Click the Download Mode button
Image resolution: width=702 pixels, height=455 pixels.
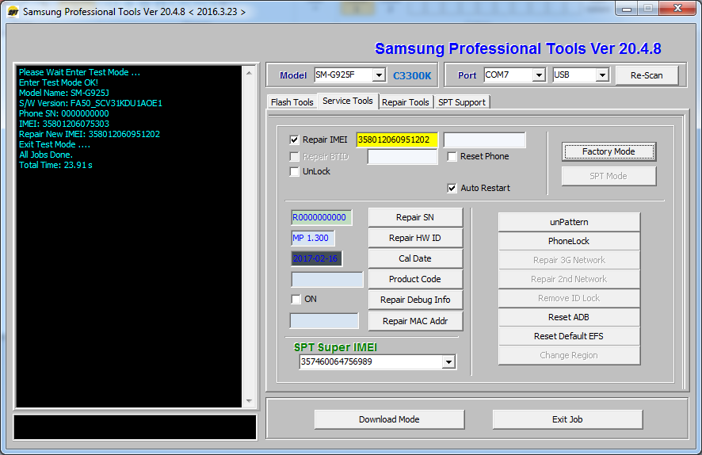click(x=389, y=419)
